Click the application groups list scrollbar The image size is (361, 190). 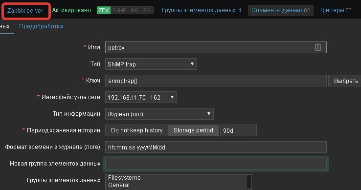249,182
